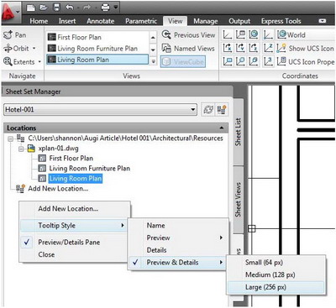336x308 pixels.
Task: Expand the Views gallery list
Action: pos(153,61)
